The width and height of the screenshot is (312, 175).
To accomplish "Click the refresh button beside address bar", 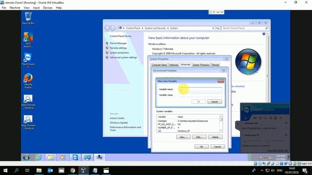I will pos(218,28).
